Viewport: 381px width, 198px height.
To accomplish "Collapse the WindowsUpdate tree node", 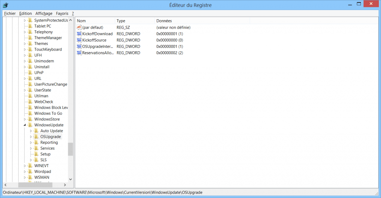I will [x=25, y=125].
